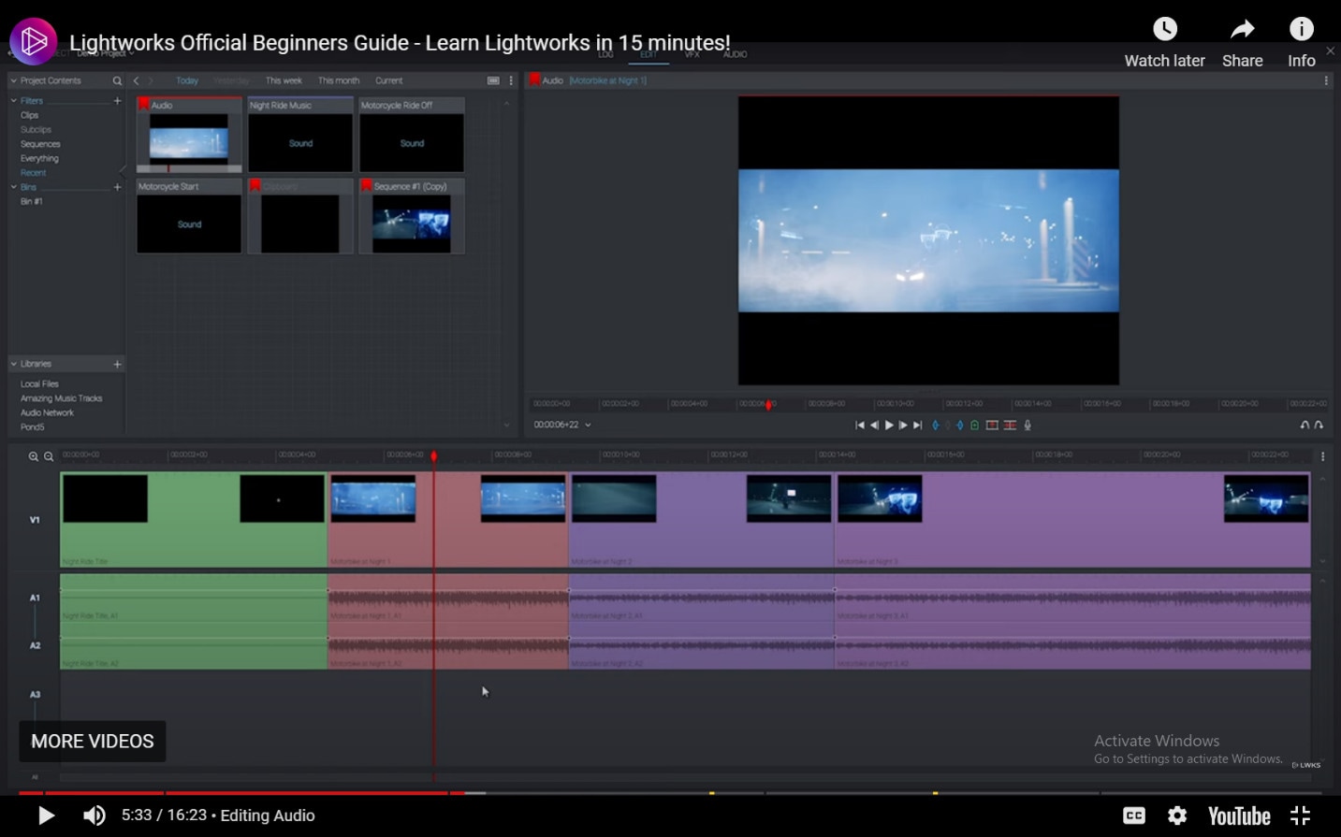This screenshot has width=1341, height=837.
Task: Open Bin #1 in the sidebar
Action: click(x=32, y=202)
